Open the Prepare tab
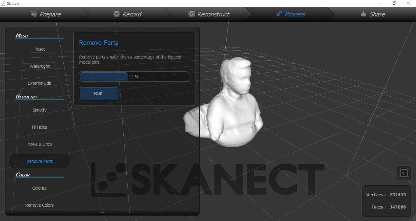Viewport: 416px width, 221px height. pos(46,14)
